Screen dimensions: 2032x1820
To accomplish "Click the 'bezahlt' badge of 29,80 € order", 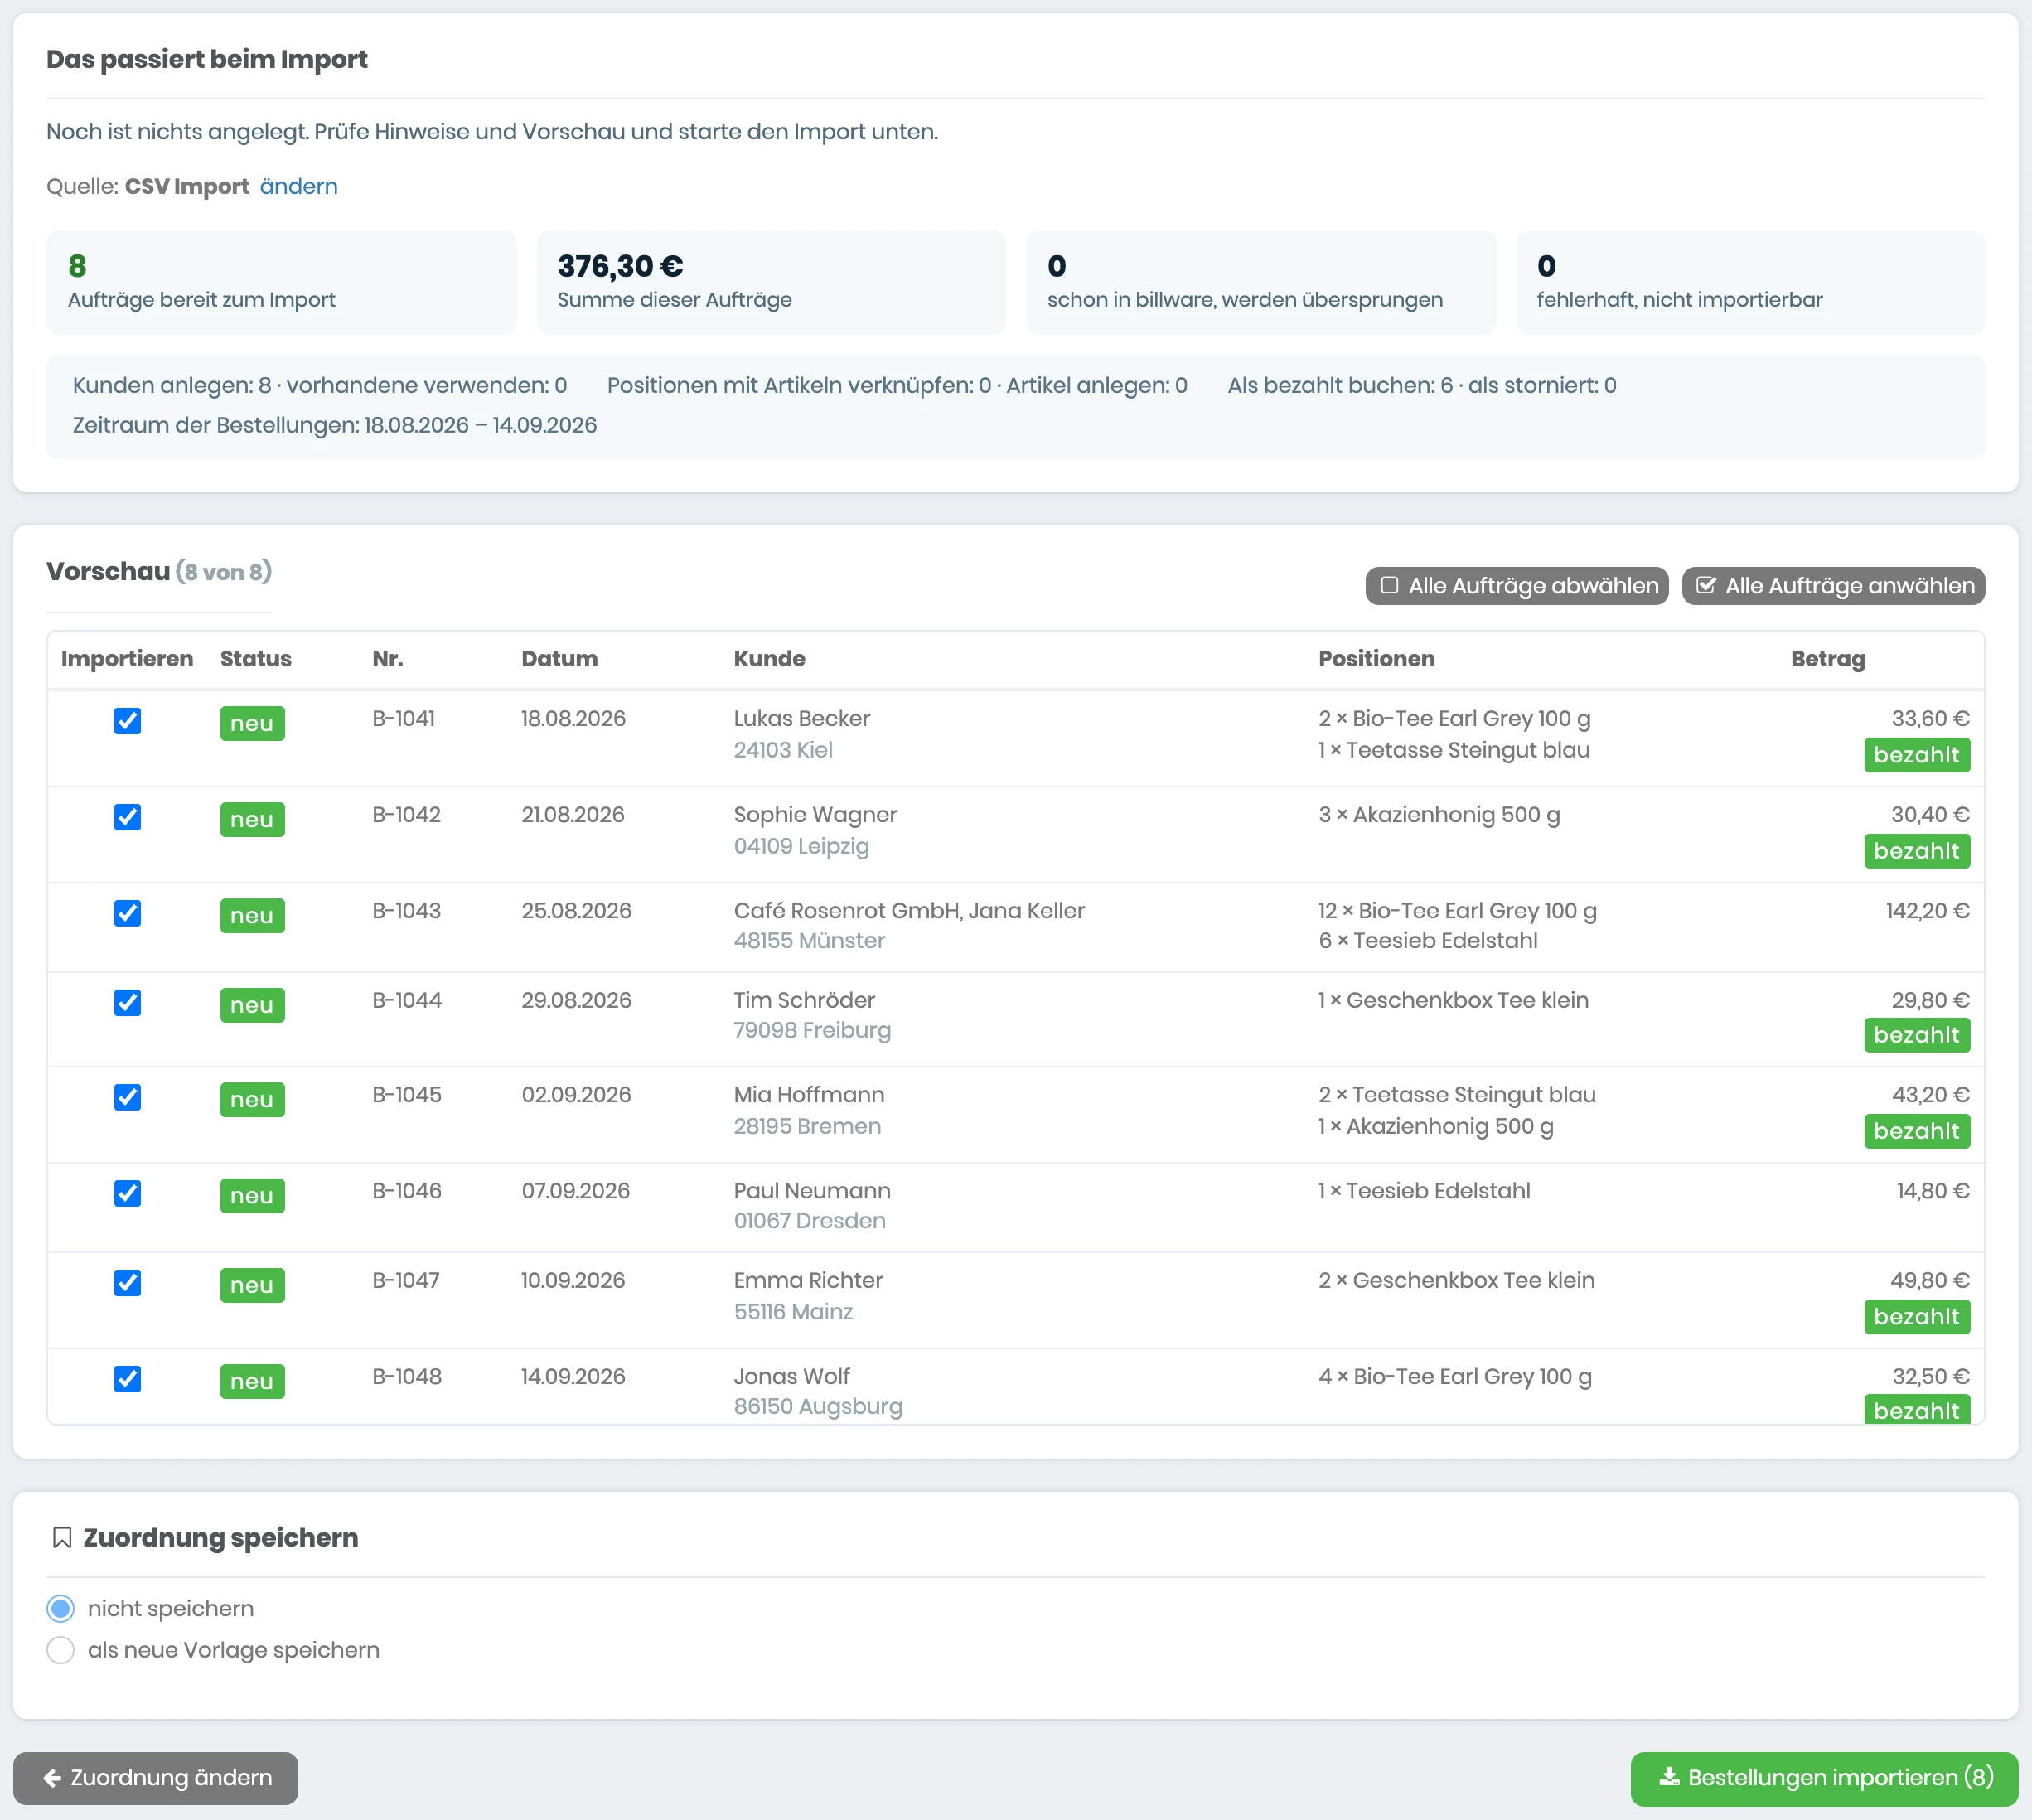I will coord(1917,1035).
